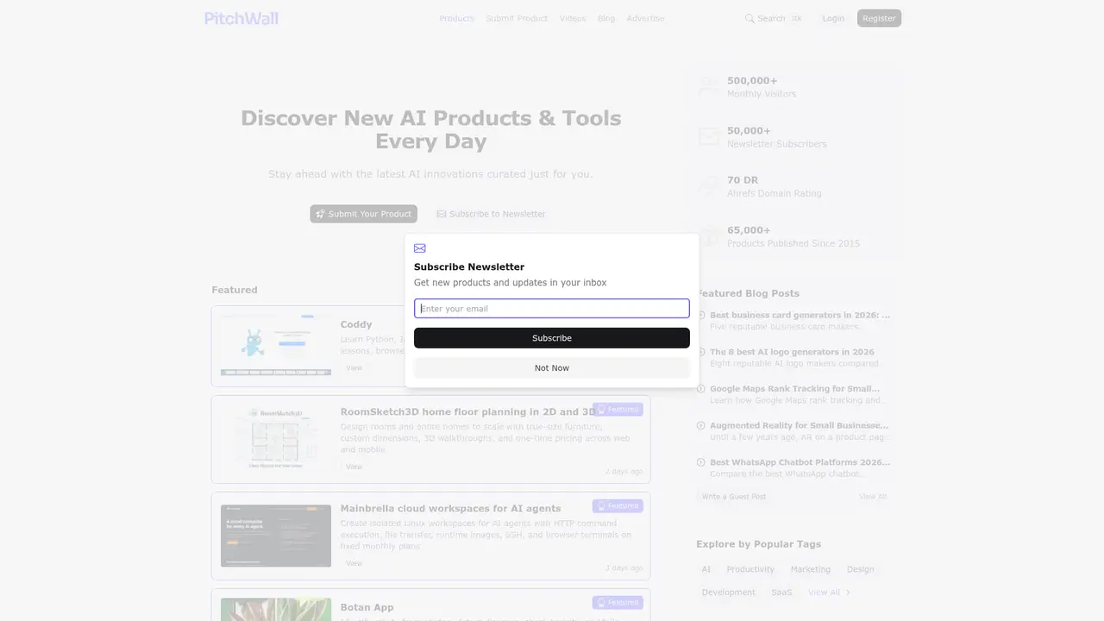Select the Design tag
The image size is (1104, 621).
pyautogui.click(x=860, y=569)
